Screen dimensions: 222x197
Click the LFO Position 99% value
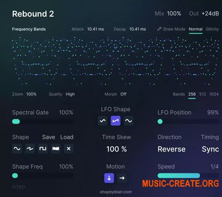tap(213, 112)
